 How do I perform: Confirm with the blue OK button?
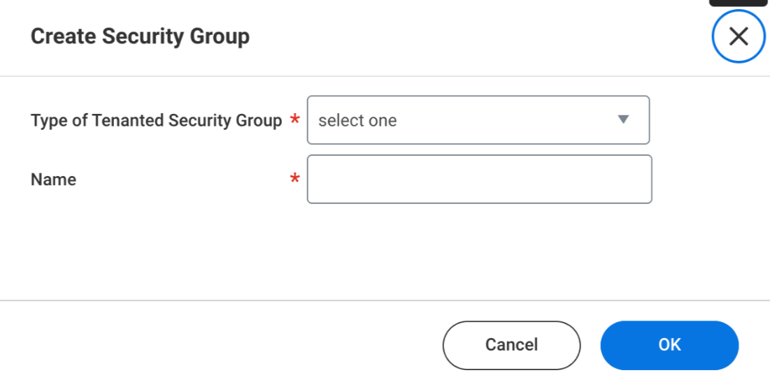pos(669,345)
